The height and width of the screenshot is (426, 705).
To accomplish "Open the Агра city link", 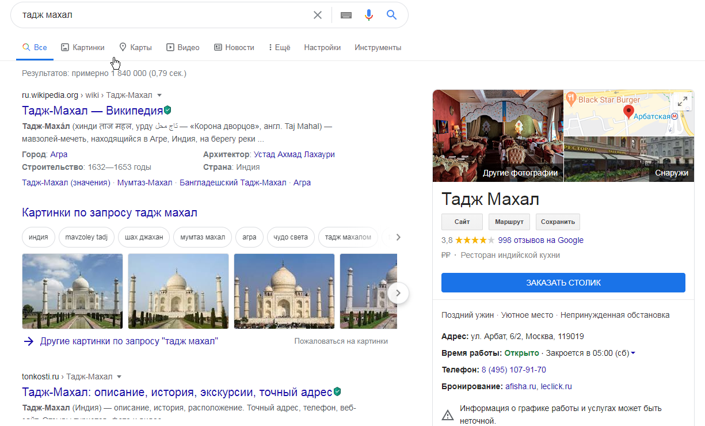I will click(59, 154).
